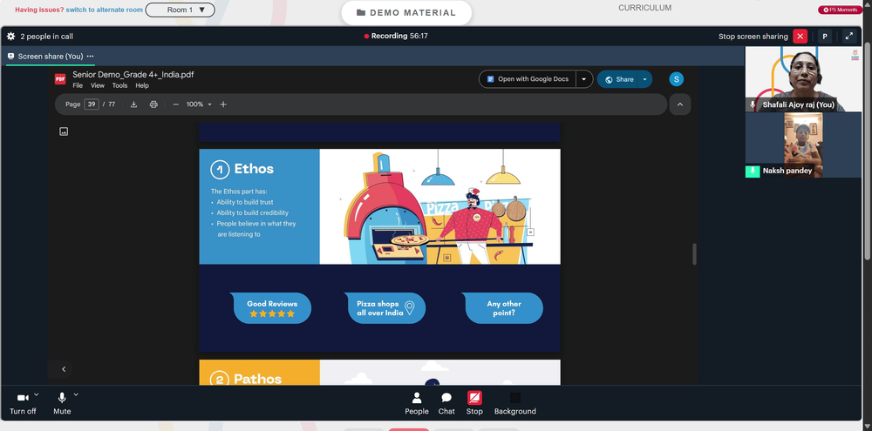Open the File menu
The height and width of the screenshot is (431, 872).
tap(78, 85)
